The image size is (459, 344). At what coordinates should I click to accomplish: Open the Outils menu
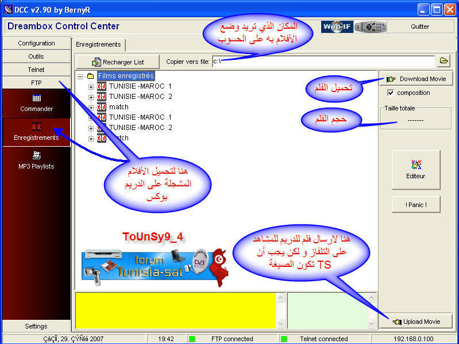pyautogui.click(x=36, y=56)
